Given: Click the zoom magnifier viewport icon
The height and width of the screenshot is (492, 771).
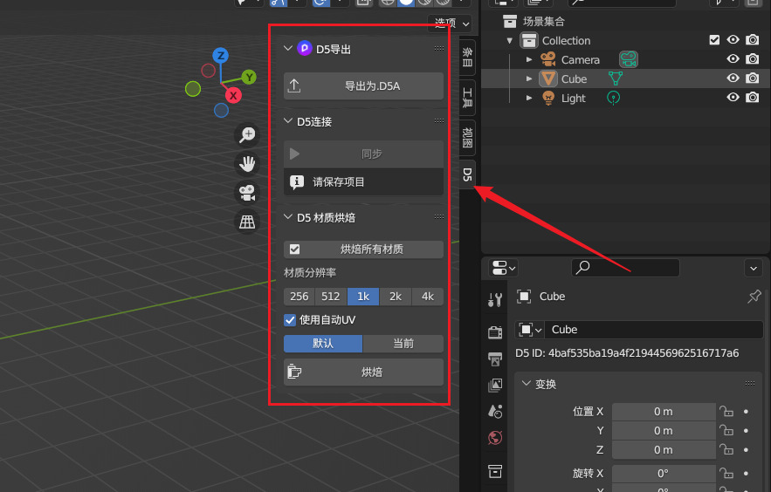Looking at the screenshot, I should coord(247,134).
